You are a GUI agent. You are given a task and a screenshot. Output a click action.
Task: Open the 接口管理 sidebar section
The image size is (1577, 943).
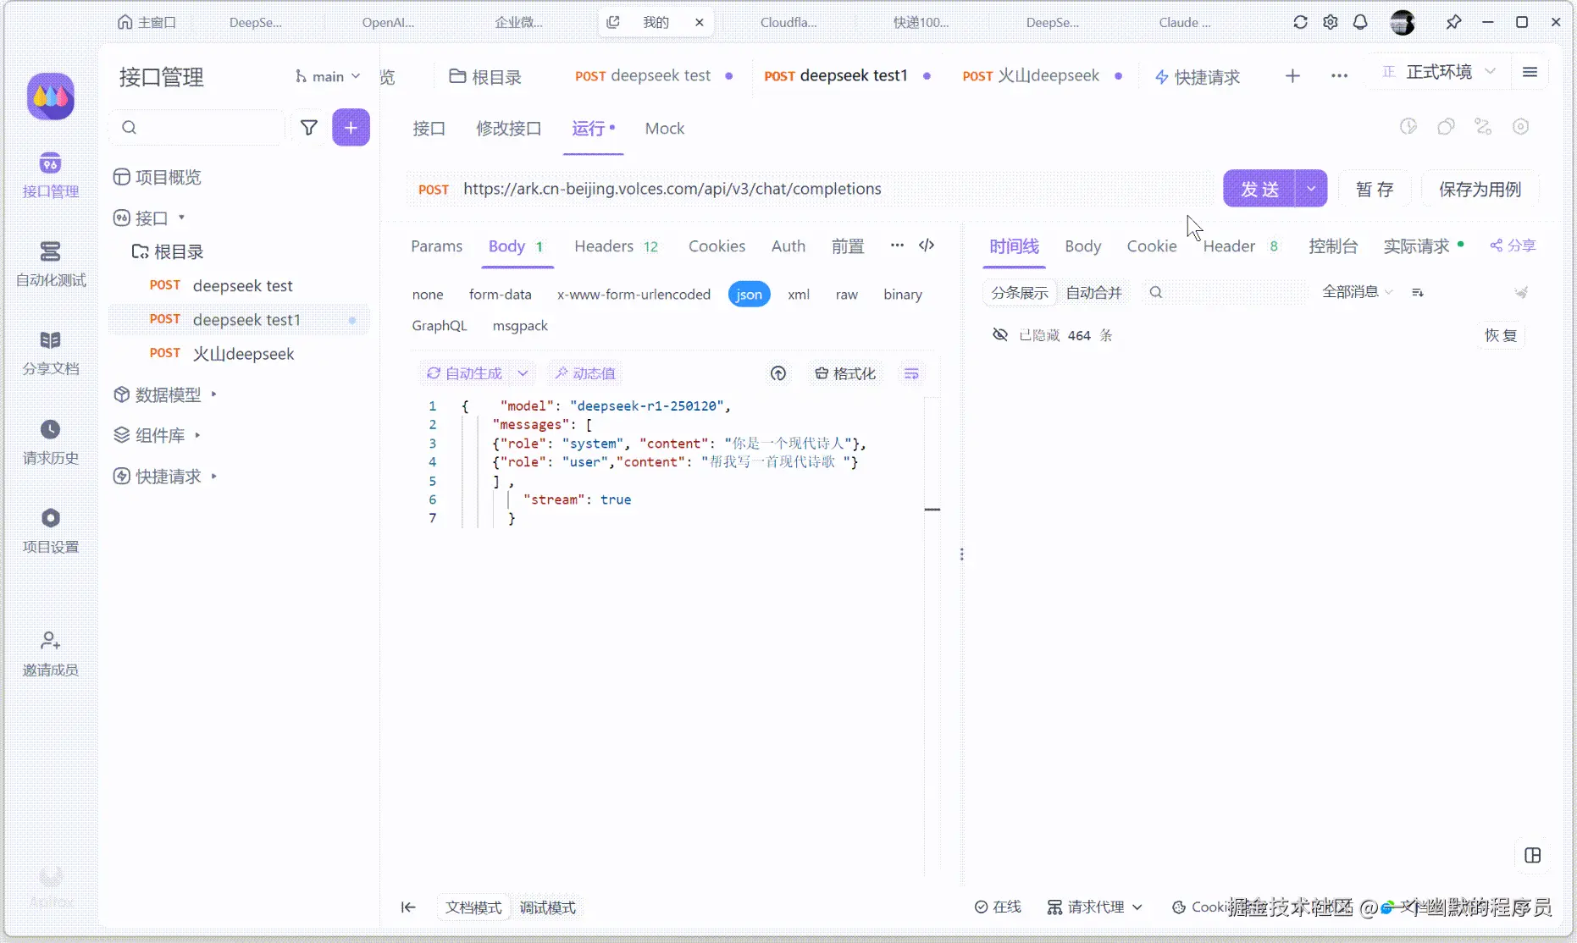pos(51,175)
